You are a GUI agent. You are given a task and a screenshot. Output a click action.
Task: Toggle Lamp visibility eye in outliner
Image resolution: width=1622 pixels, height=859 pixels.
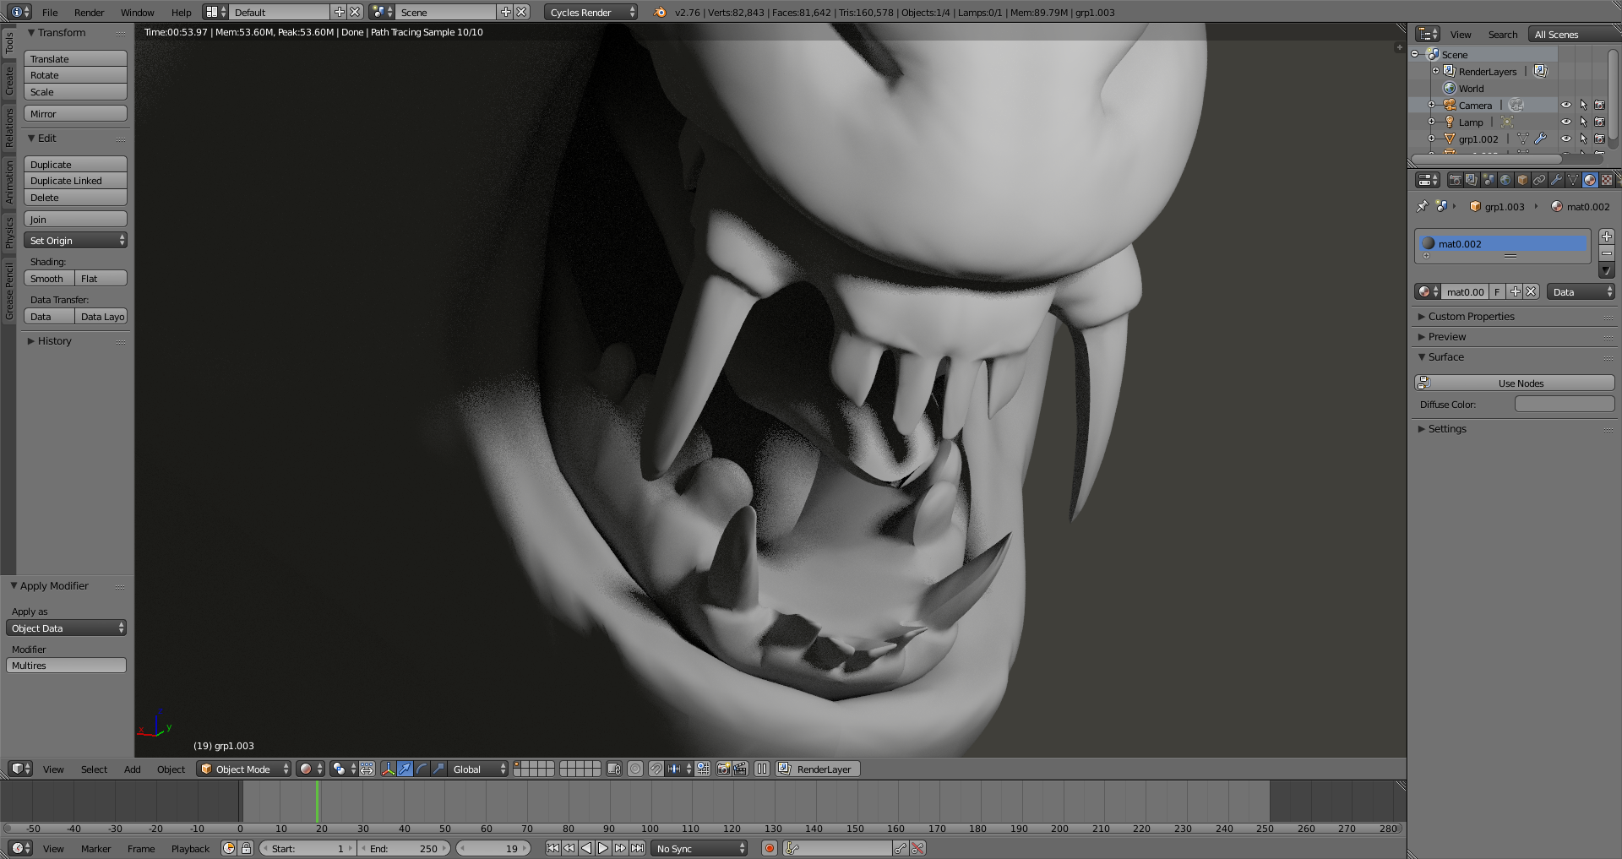(x=1566, y=122)
